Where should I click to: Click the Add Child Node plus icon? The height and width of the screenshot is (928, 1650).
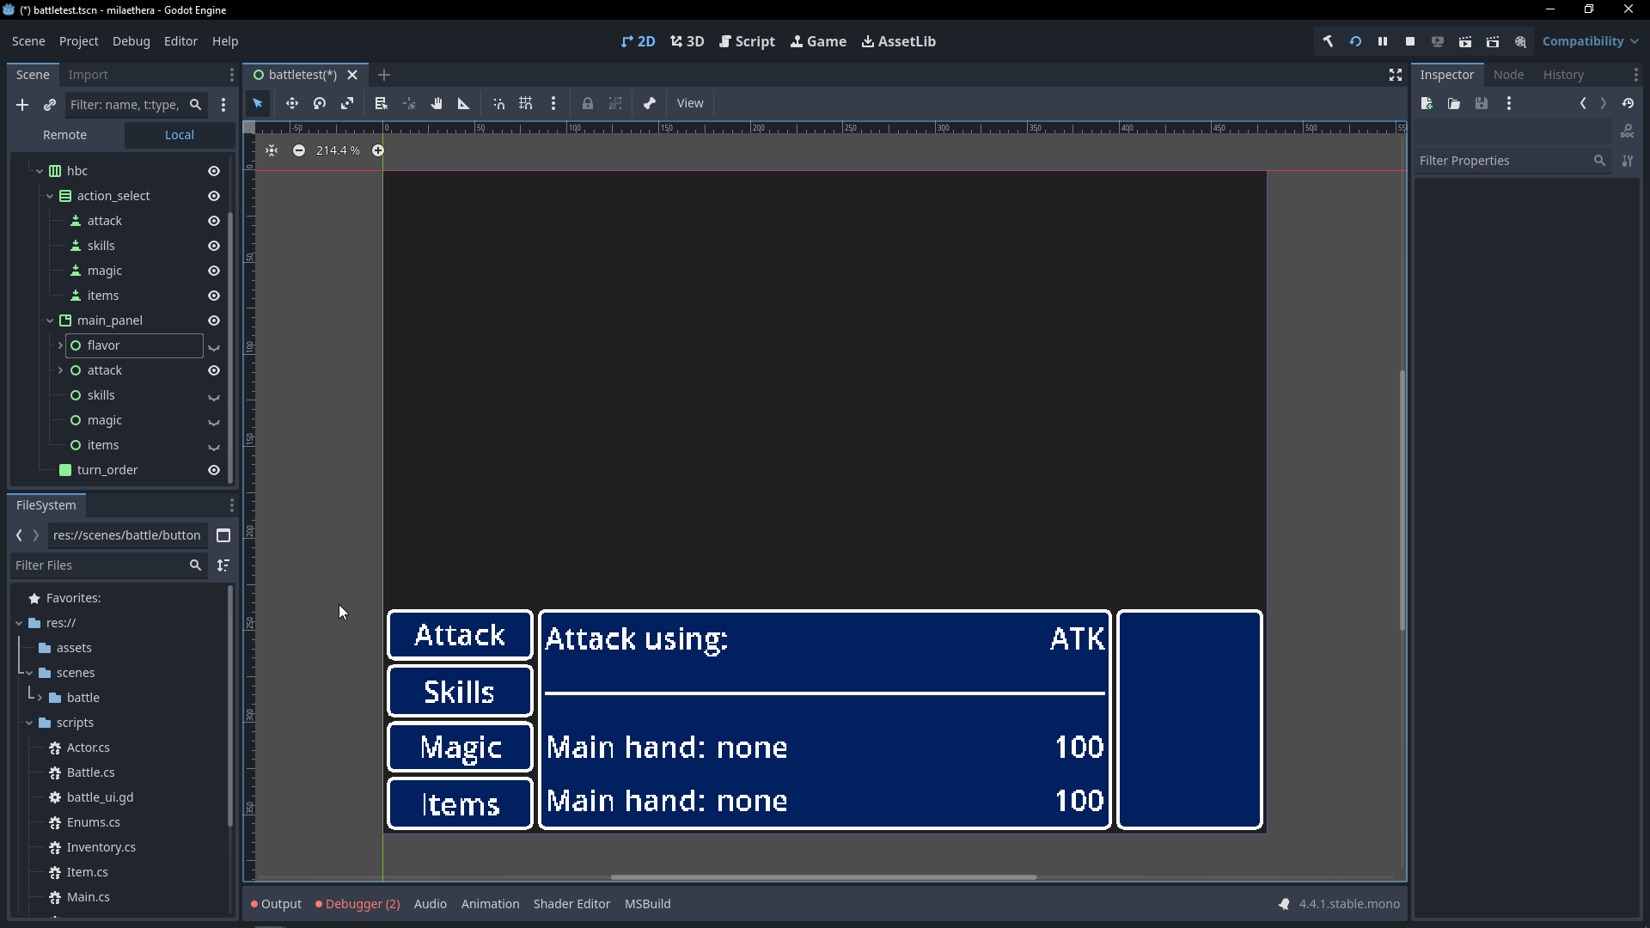pyautogui.click(x=22, y=105)
